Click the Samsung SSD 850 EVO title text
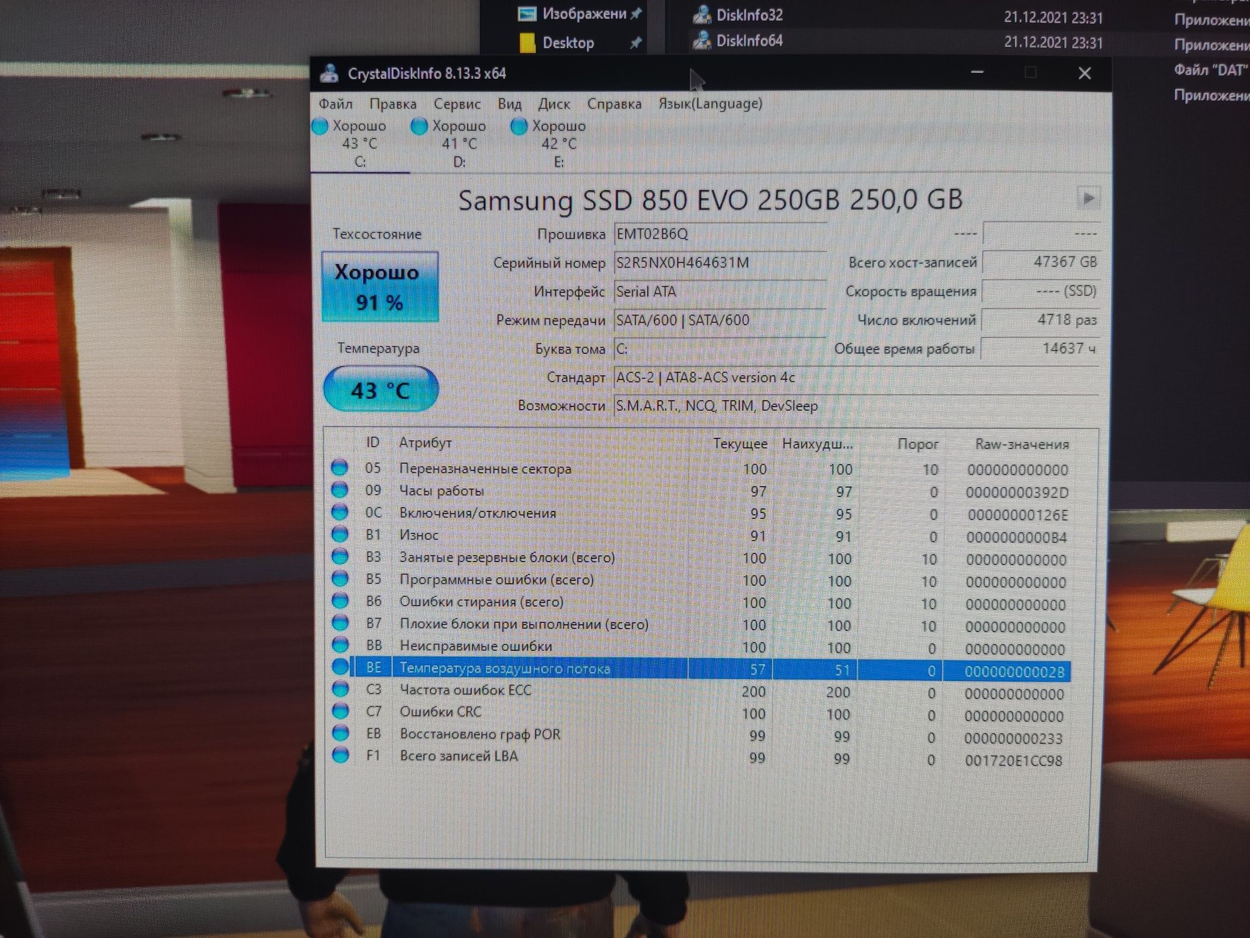This screenshot has height=938, width=1250. 711,200
